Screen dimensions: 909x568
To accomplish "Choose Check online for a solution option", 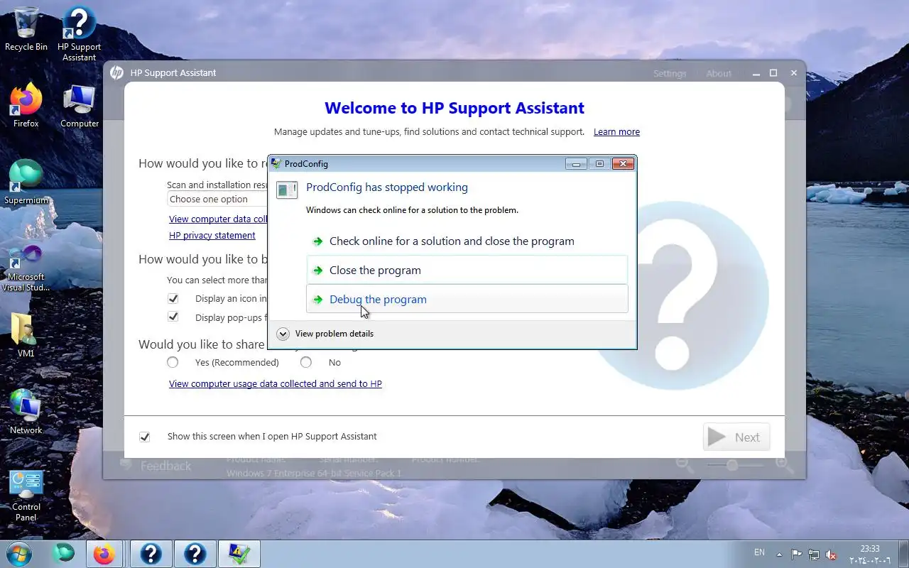I will pyautogui.click(x=467, y=241).
